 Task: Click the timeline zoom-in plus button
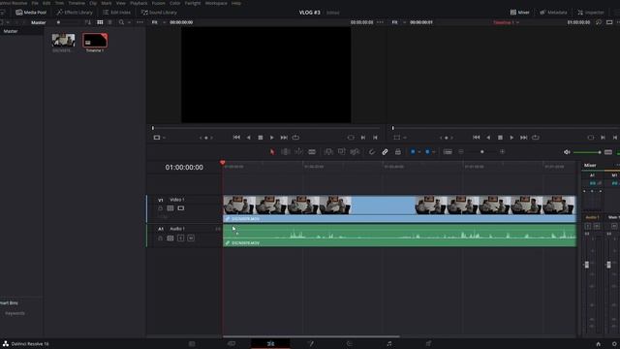click(x=502, y=152)
